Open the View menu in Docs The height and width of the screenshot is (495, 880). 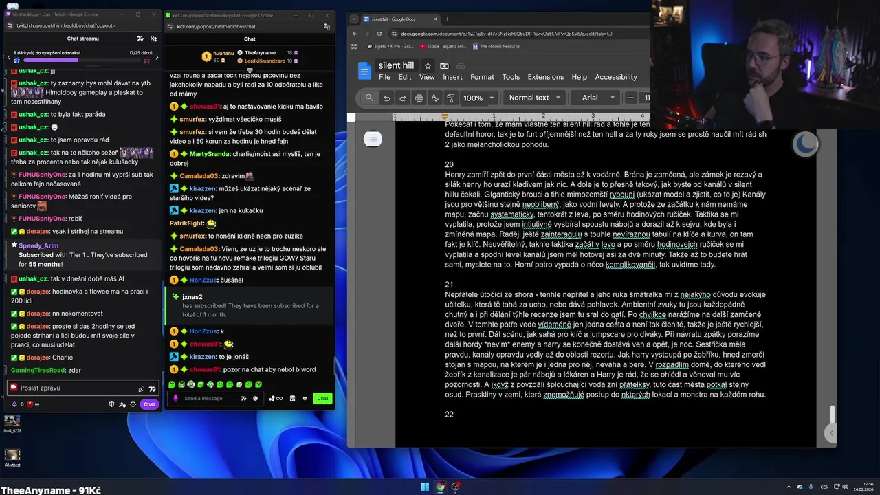[427, 77]
